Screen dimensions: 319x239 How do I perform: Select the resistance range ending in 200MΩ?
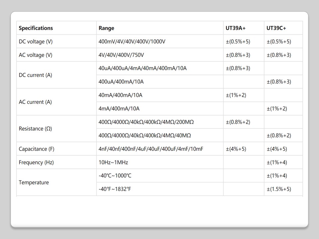click(146, 122)
